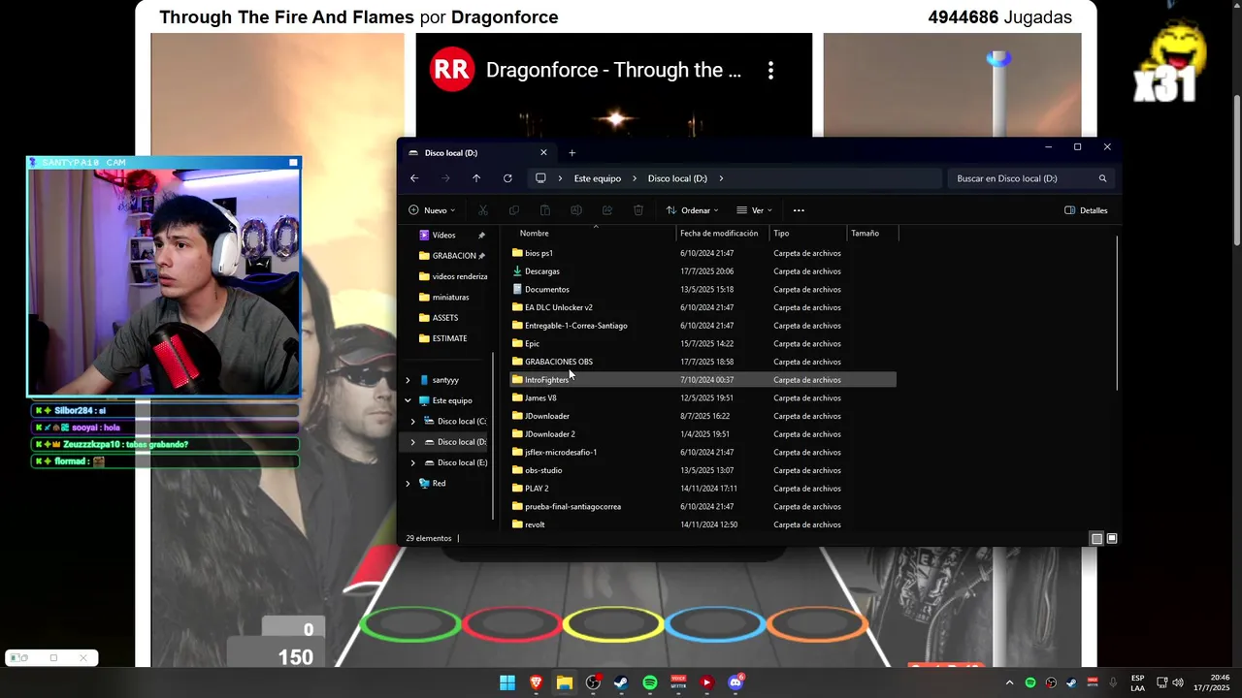This screenshot has width=1242, height=698.
Task: Open the Ordenar dropdown
Action: [x=692, y=210]
